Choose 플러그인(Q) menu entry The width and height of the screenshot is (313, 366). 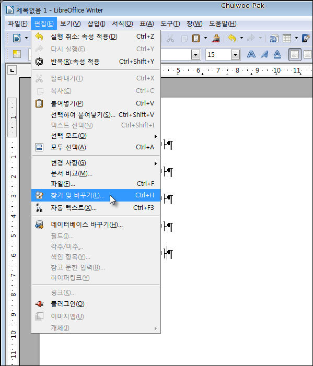pos(96,304)
